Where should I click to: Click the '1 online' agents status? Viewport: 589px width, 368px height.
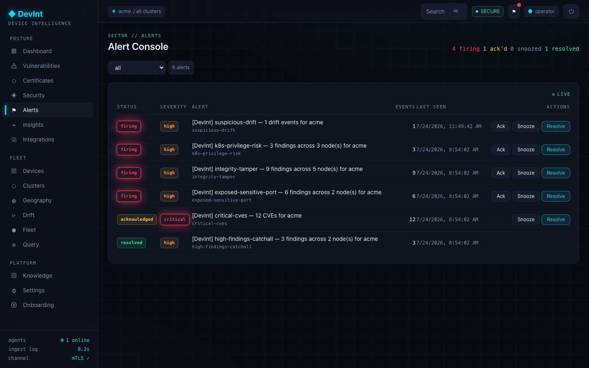click(x=75, y=340)
